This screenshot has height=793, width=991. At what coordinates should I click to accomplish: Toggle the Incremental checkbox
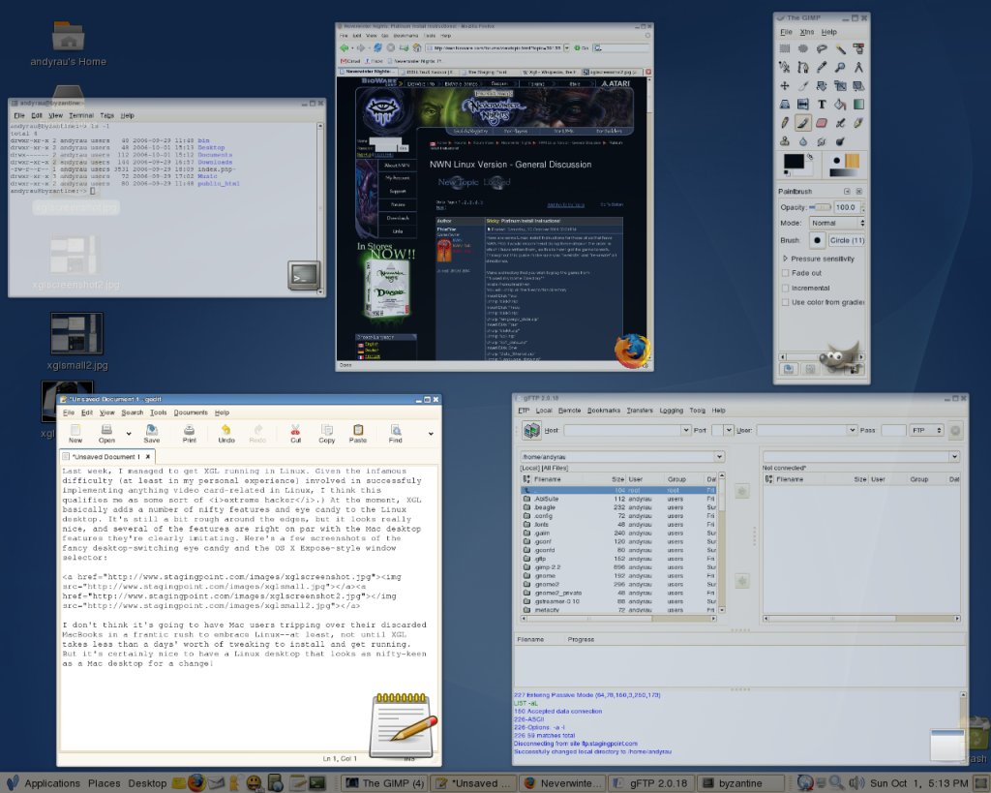click(x=785, y=288)
